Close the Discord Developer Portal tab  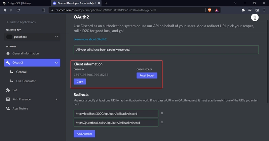click(99, 3)
